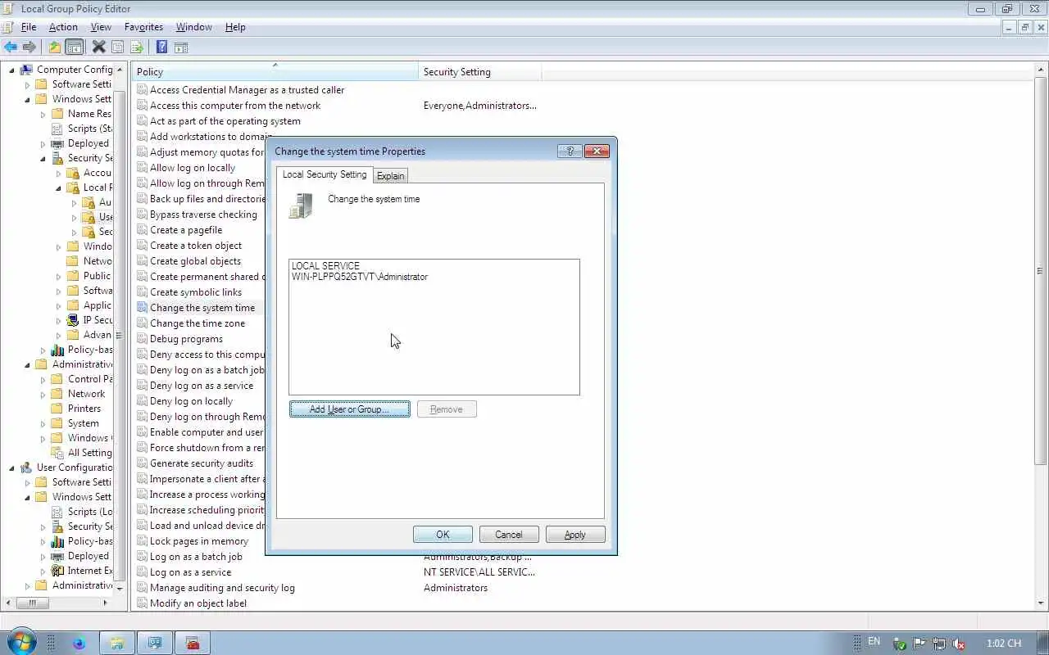Image resolution: width=1049 pixels, height=655 pixels.
Task: Confirm the dialog with OK
Action: coord(443,535)
